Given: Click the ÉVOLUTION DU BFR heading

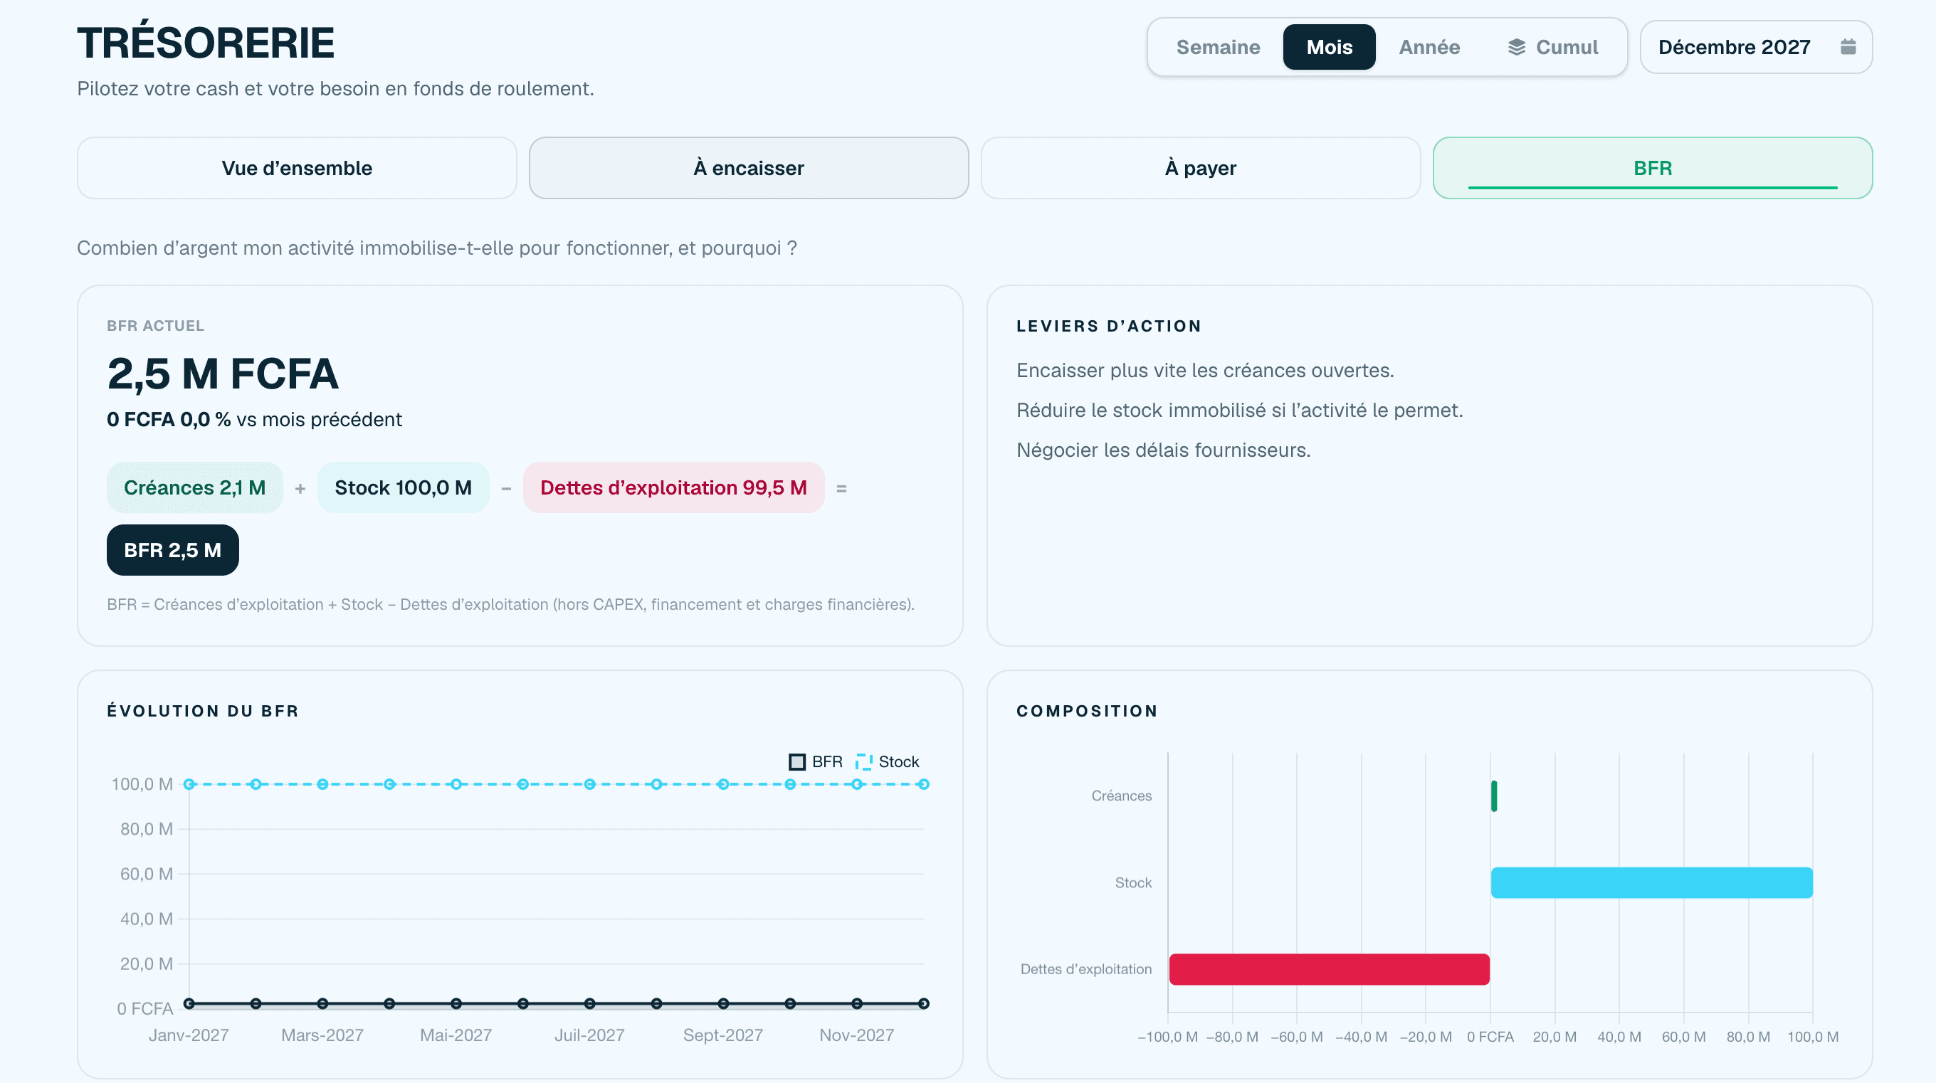Looking at the screenshot, I should coord(203,711).
